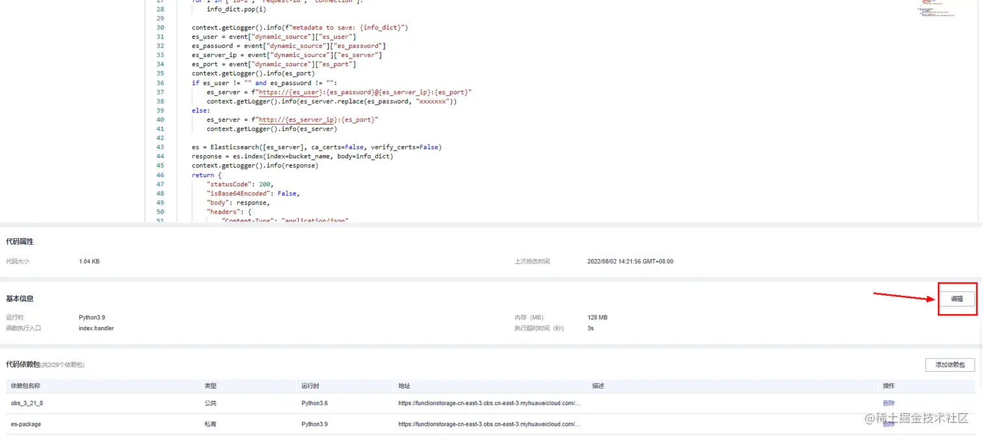Click the es_port = event assignment line
Viewport: 982px width, 438px height.
[273, 64]
